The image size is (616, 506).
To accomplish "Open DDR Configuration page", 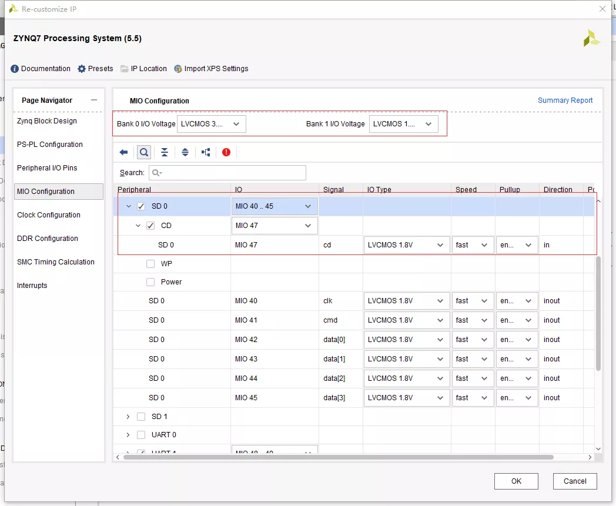I will 48,239.
